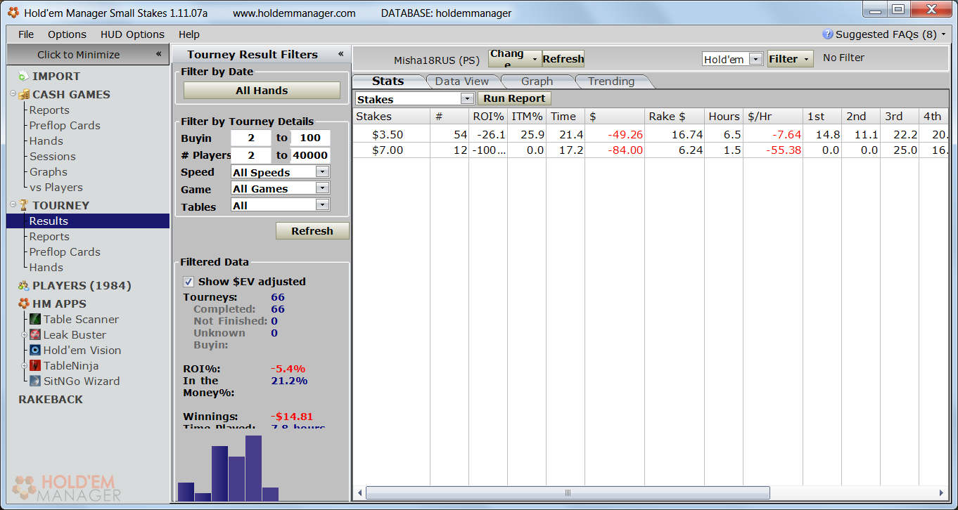Screen dimensions: 958x510
Task: Launch Hold'em Vision from its icon
Action: [36, 350]
